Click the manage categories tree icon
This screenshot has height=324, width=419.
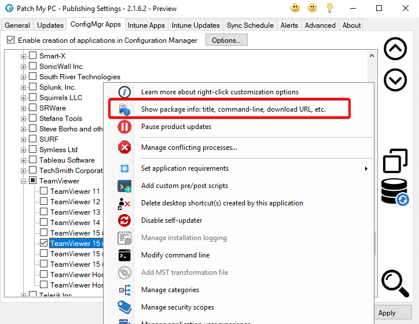[124, 290]
